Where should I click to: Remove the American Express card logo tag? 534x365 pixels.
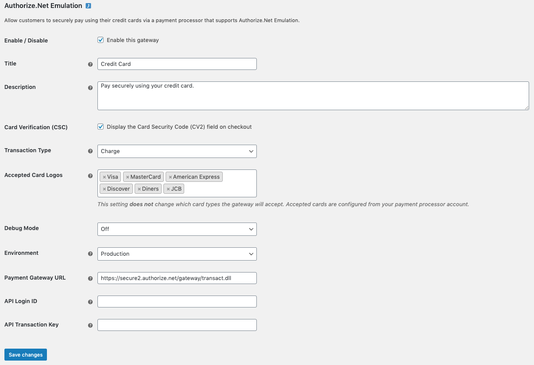click(x=170, y=177)
